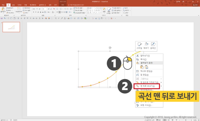This screenshot has height=121, width=200.
Task: Open font size dropdown in ribbon
Action: click(46, 9)
